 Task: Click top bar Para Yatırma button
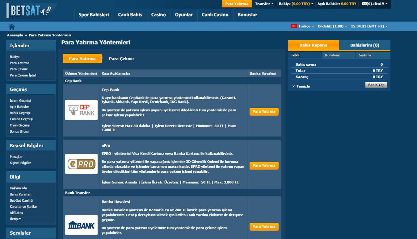click(x=237, y=4)
